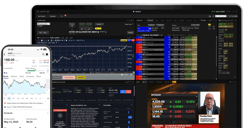
Task: Click the Help / Ticker Lookup search field
Action: click(221, 16)
